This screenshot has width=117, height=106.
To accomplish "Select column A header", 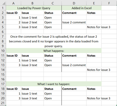I will click(x=13, y=3).
